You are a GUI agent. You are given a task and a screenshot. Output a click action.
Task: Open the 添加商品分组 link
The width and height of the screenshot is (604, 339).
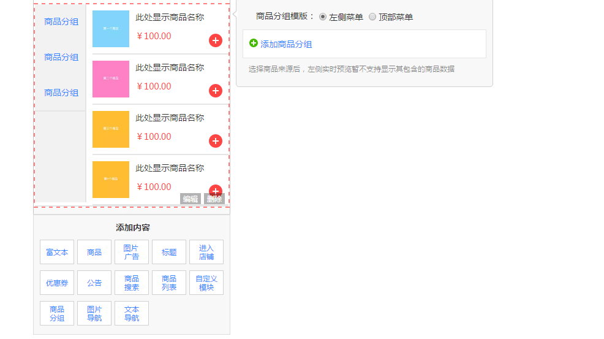point(286,44)
